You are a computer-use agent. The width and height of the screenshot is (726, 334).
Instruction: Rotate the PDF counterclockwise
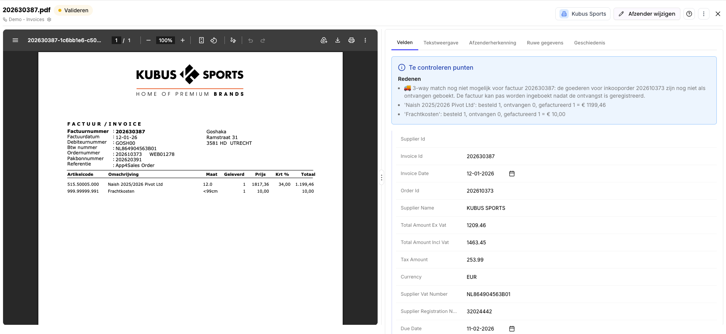214,40
